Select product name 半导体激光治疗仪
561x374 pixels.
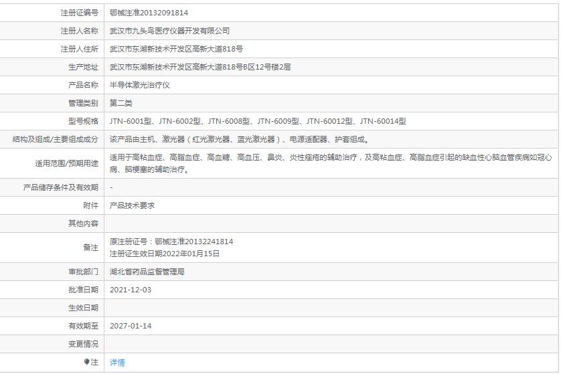139,85
